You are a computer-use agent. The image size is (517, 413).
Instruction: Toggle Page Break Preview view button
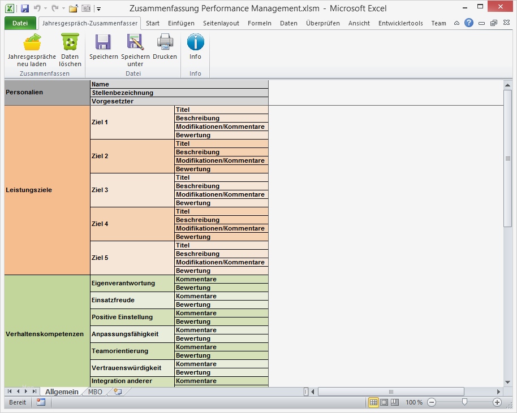(395, 402)
